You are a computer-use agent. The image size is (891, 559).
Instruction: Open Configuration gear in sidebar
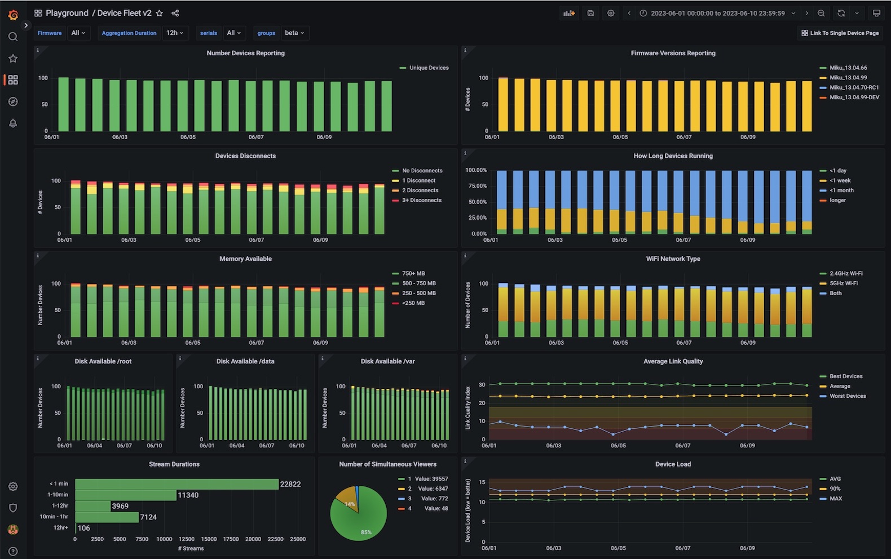[13, 486]
